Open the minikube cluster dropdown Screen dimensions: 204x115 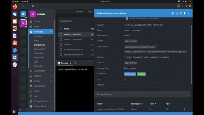click(47, 14)
